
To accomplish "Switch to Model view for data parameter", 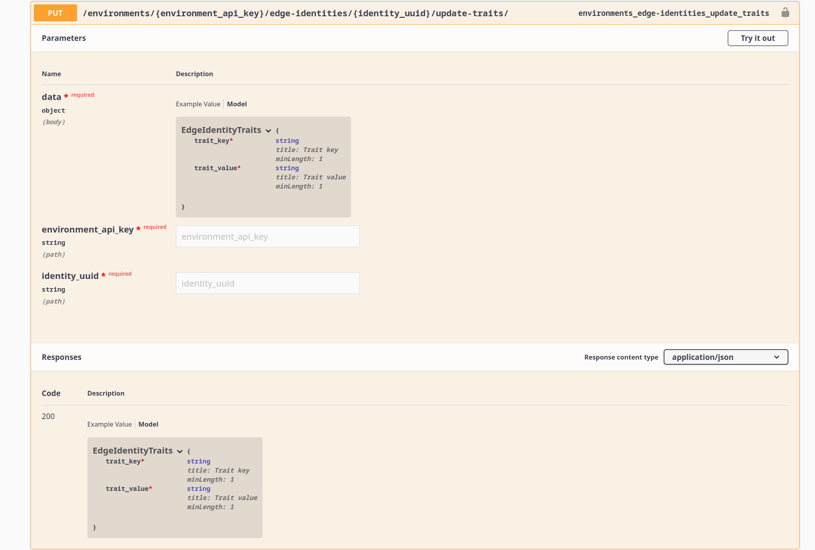I will pyautogui.click(x=237, y=104).
